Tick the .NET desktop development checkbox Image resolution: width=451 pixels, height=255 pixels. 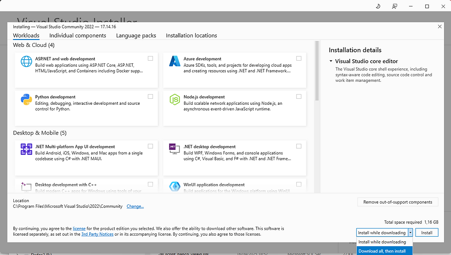[299, 146]
